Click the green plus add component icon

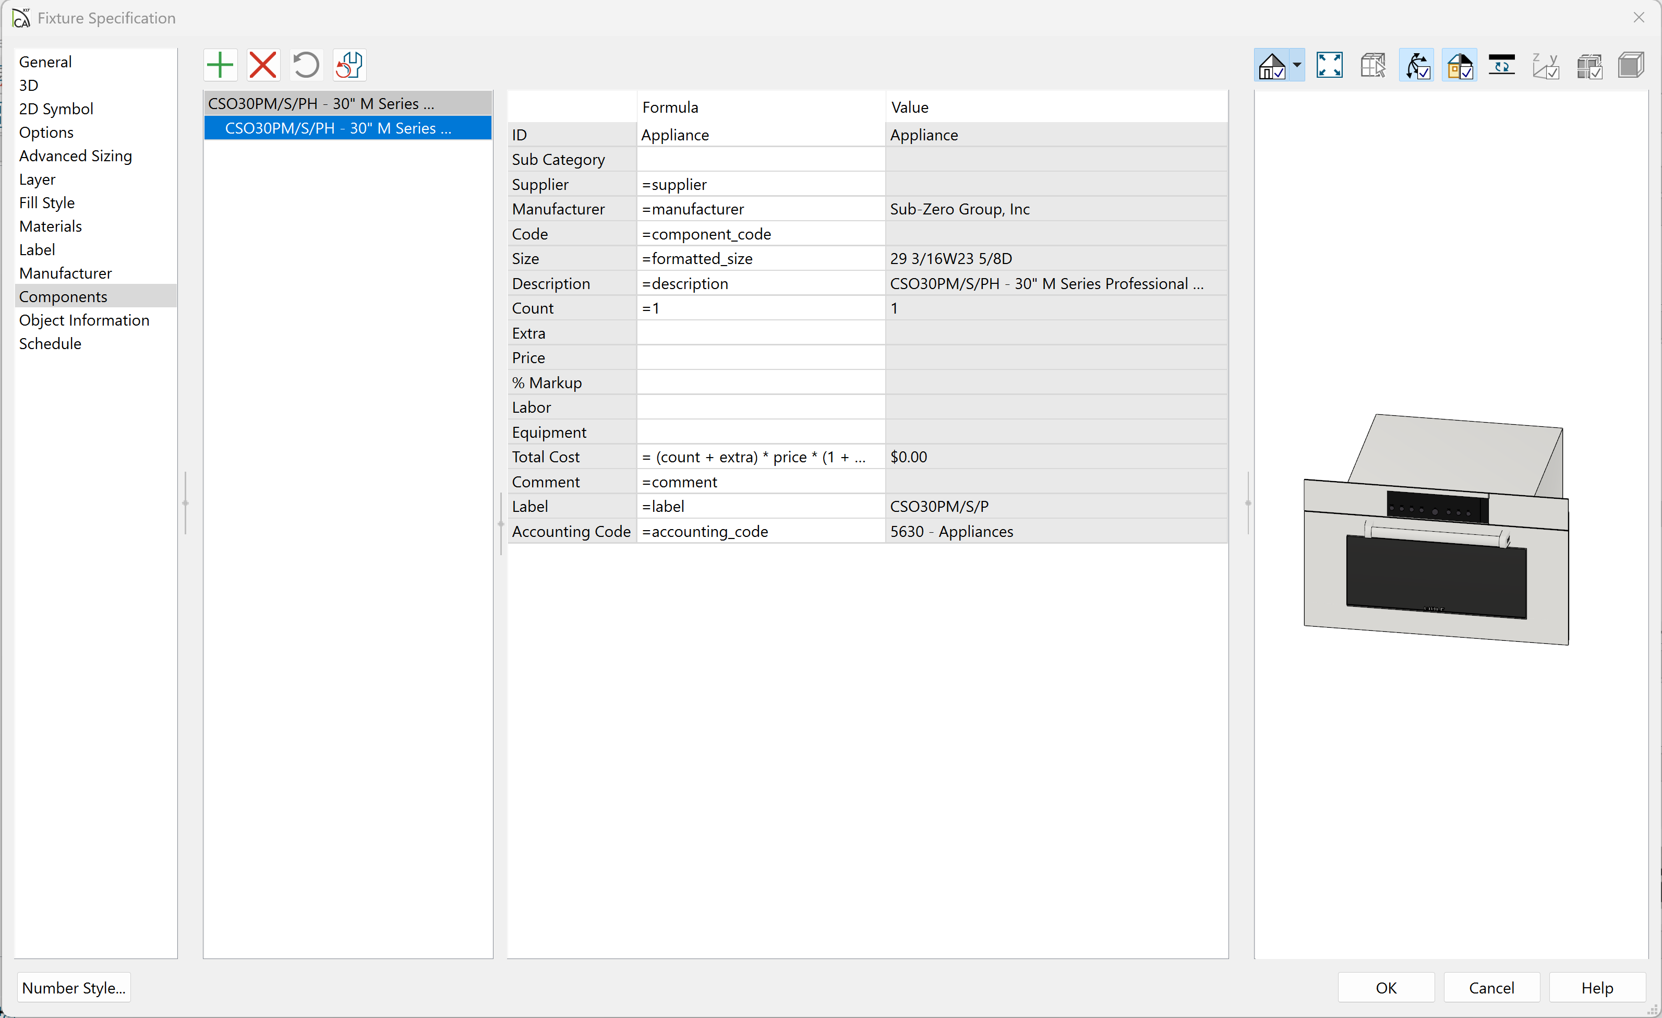tap(220, 65)
